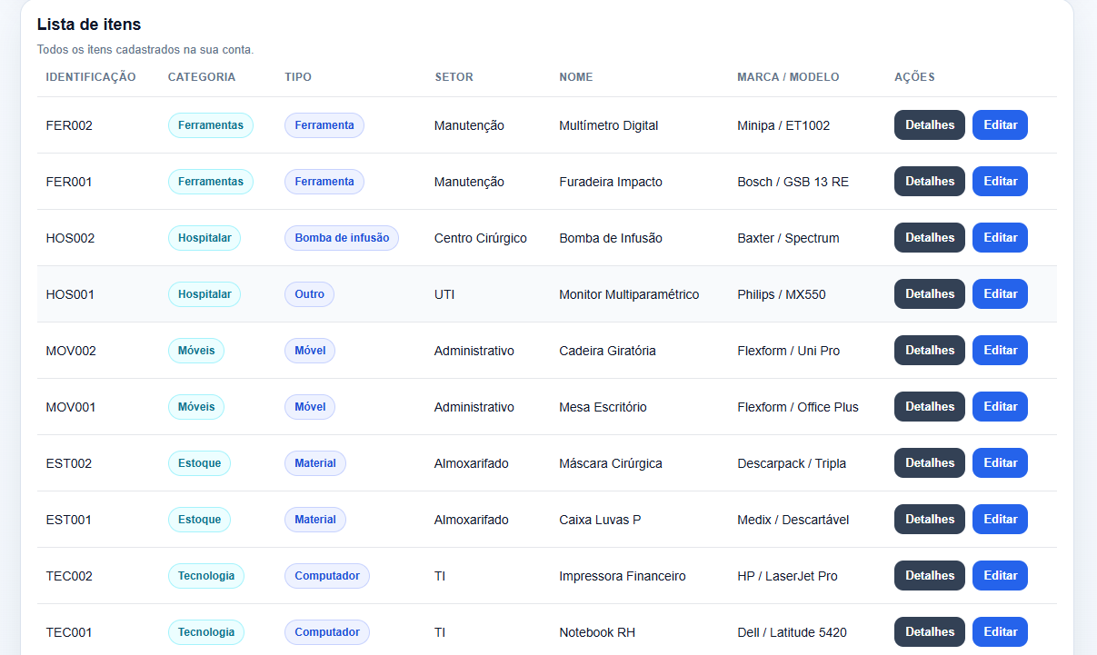View Detalhes of Bomba de Infusão
This screenshot has width=1097, height=655.
[930, 238]
